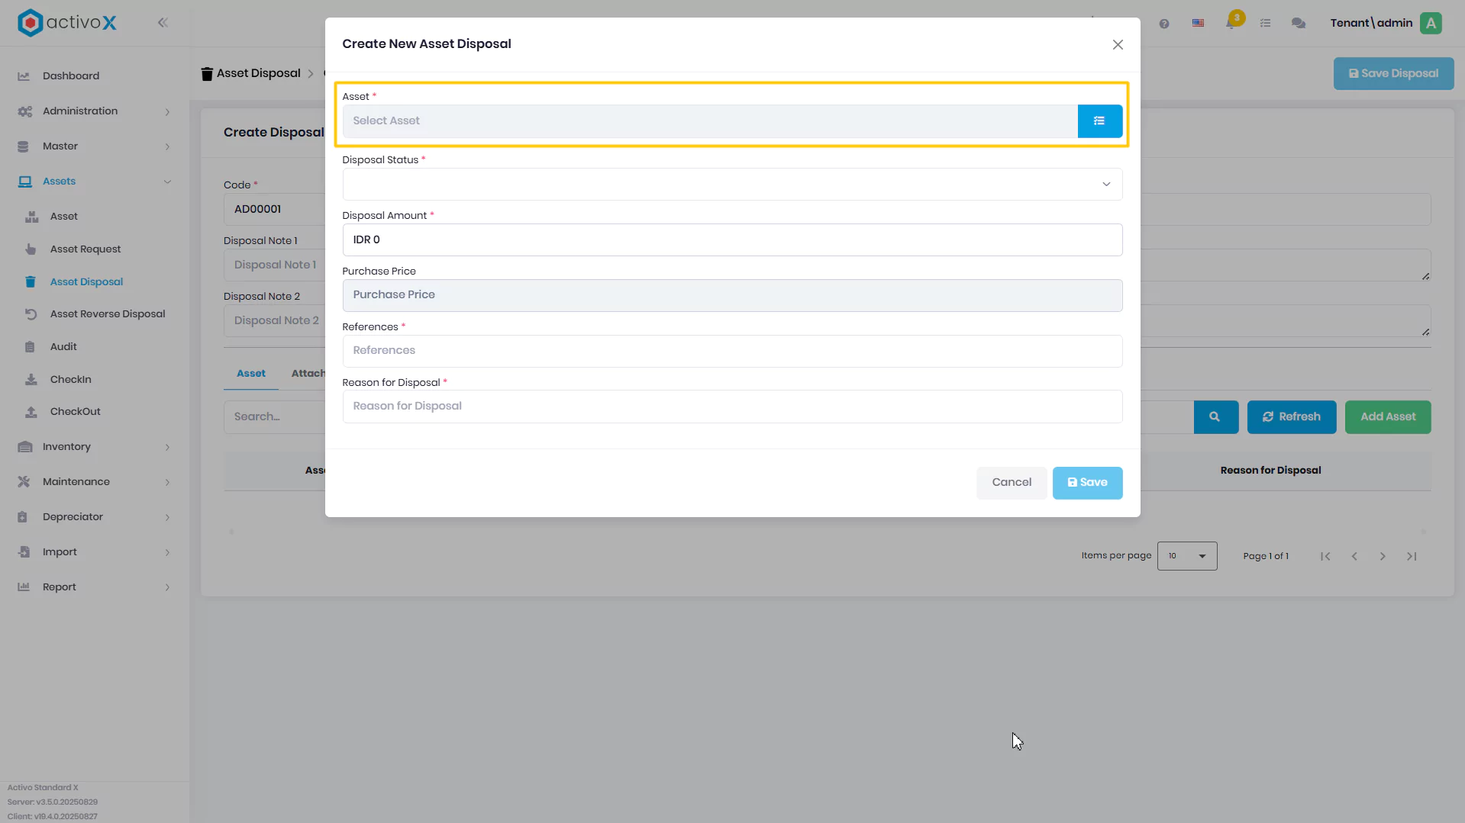Switch to the Asset tab

[x=251, y=374]
